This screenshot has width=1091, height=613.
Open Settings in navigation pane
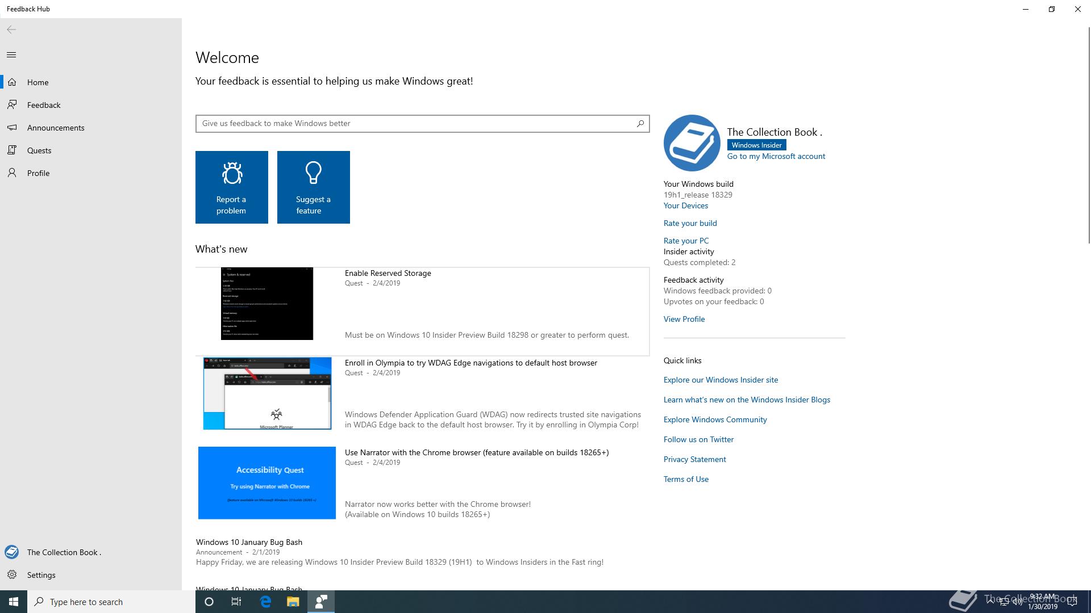91,575
